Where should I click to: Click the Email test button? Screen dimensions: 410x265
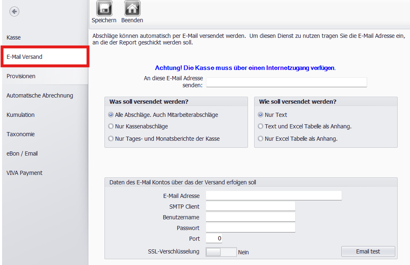(x=368, y=251)
